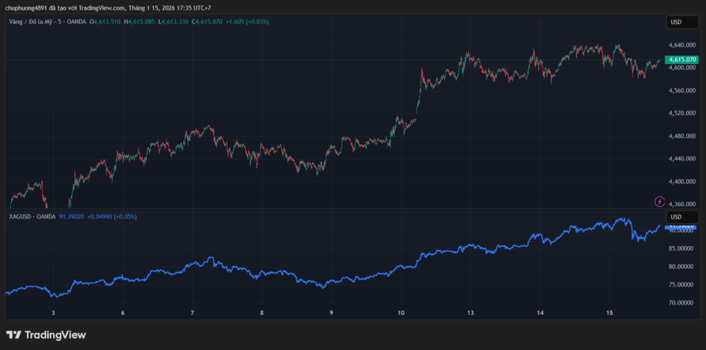Click the TradingView.com header text link
The width and height of the screenshot is (706, 350).
pos(101,8)
